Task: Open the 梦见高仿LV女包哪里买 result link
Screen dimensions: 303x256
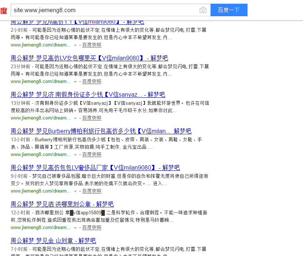Action: [89, 58]
